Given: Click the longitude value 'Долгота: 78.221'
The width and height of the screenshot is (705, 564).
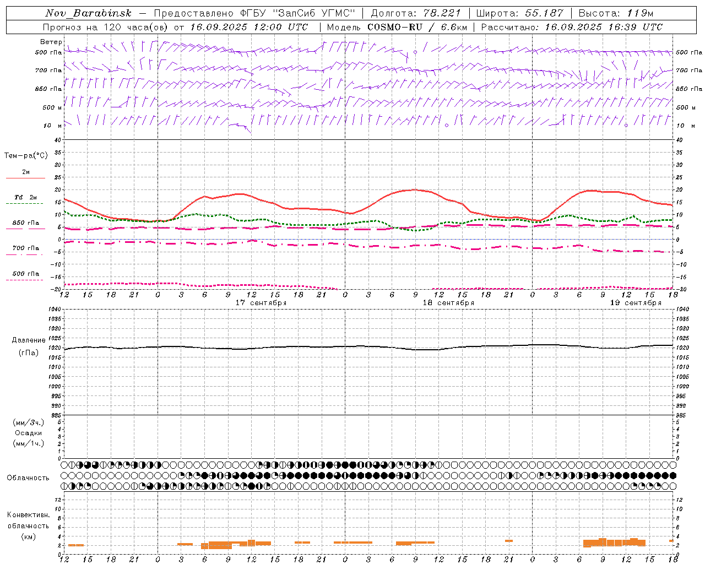Looking at the screenshot, I should pyautogui.click(x=416, y=13).
